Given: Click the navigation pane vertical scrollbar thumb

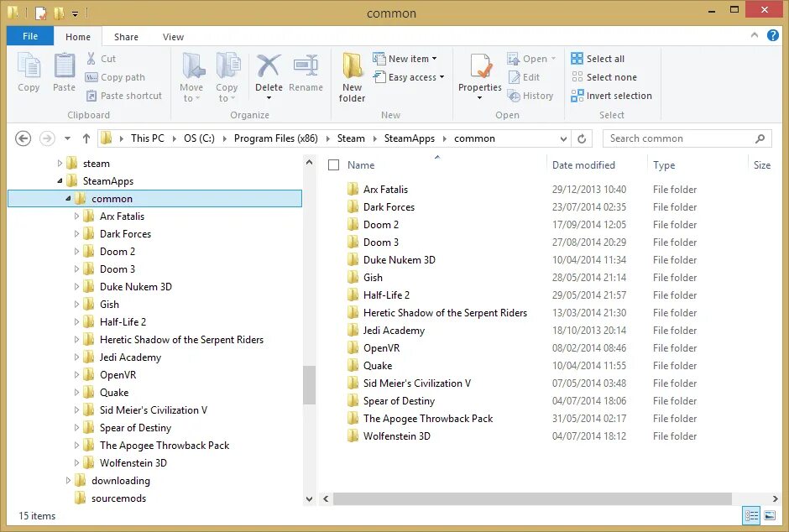Looking at the screenshot, I should [309, 385].
